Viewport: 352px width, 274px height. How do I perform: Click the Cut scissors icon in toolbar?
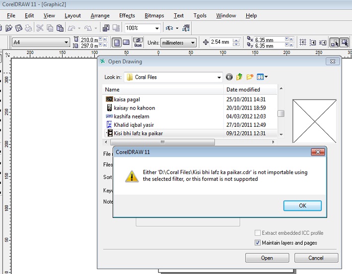(40, 28)
